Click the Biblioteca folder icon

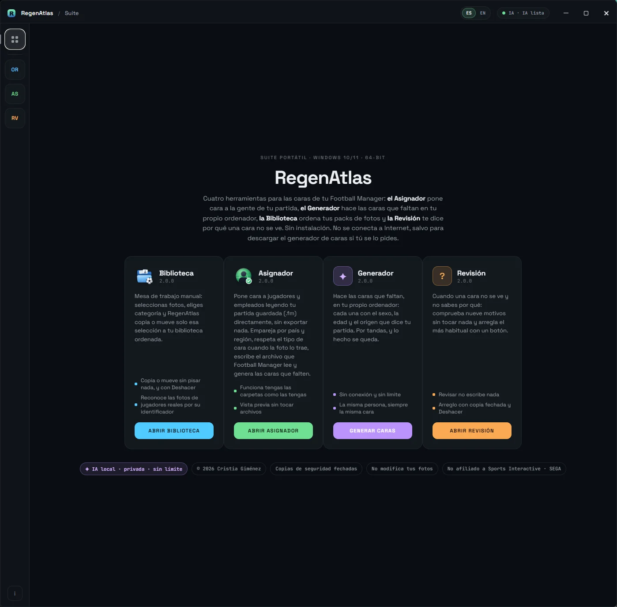pos(144,276)
